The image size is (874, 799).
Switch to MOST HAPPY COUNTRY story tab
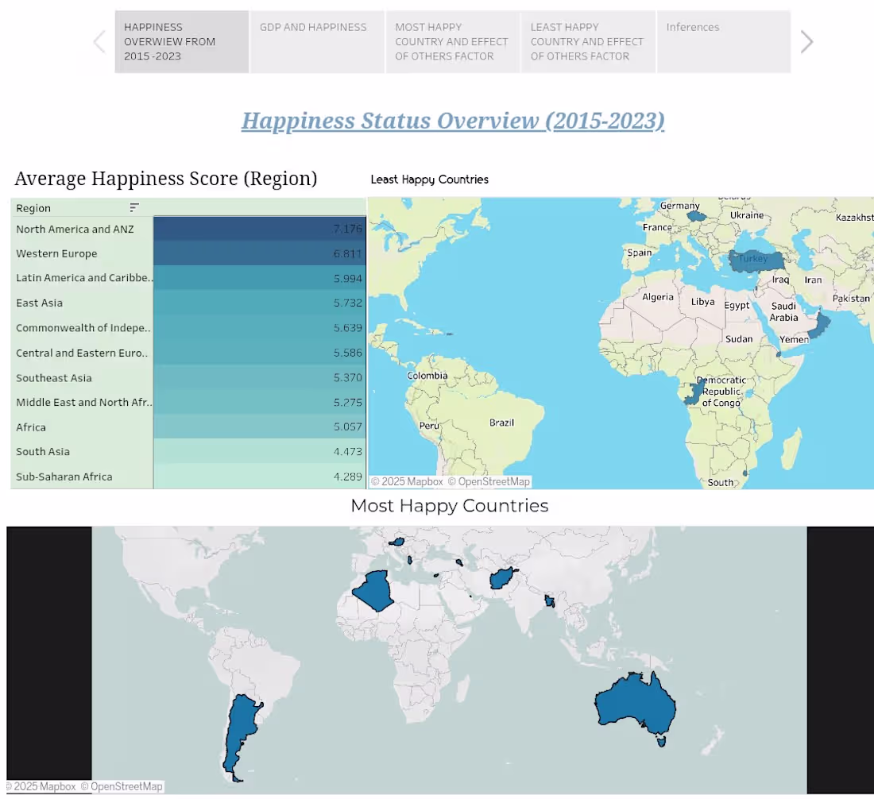451,41
